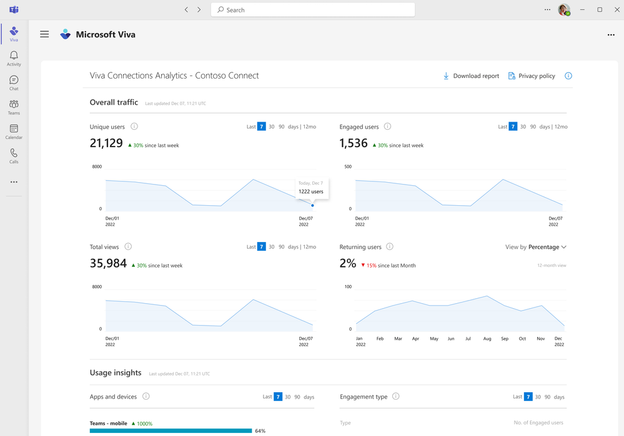Select 30 days for Unique users
624x436 pixels.
(272, 127)
